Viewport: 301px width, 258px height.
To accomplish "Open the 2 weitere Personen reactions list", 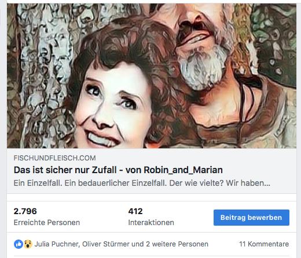I will click(177, 244).
